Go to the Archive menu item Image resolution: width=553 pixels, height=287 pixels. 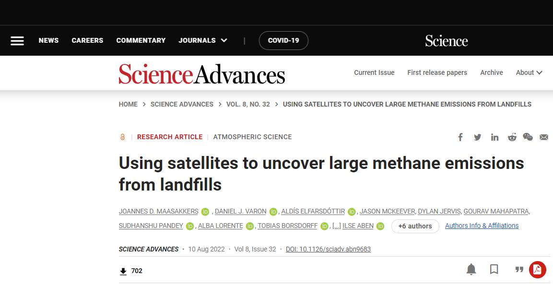[x=492, y=73]
